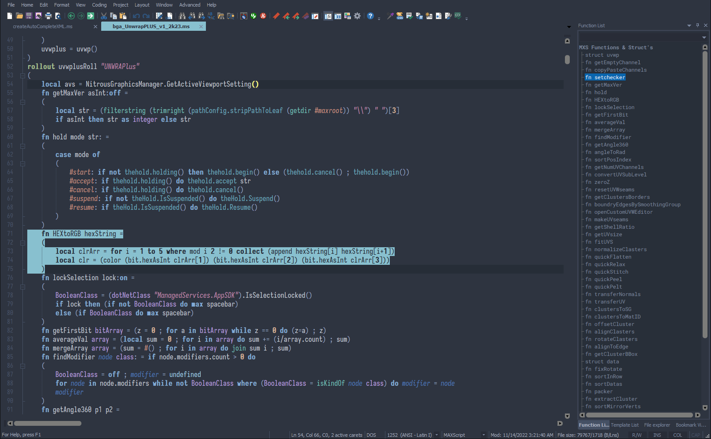Collapse the code fold at line 77

22,286
